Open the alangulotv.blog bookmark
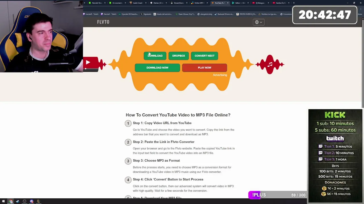The image size is (364, 204). pos(205,14)
